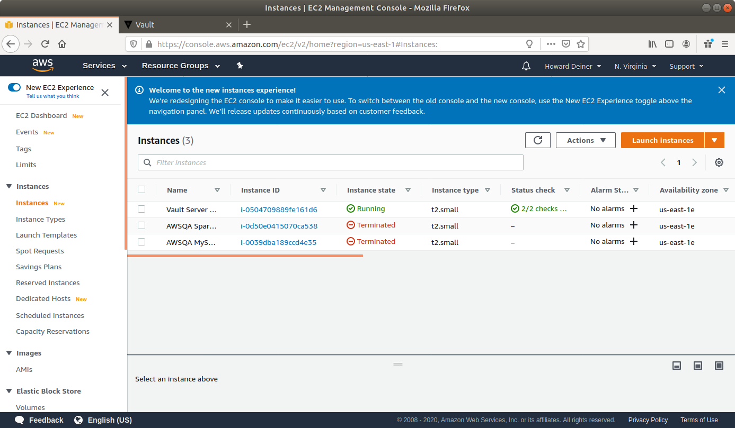The width and height of the screenshot is (735, 428).
Task: Open Firefox hamburger menu
Action: (x=725, y=44)
